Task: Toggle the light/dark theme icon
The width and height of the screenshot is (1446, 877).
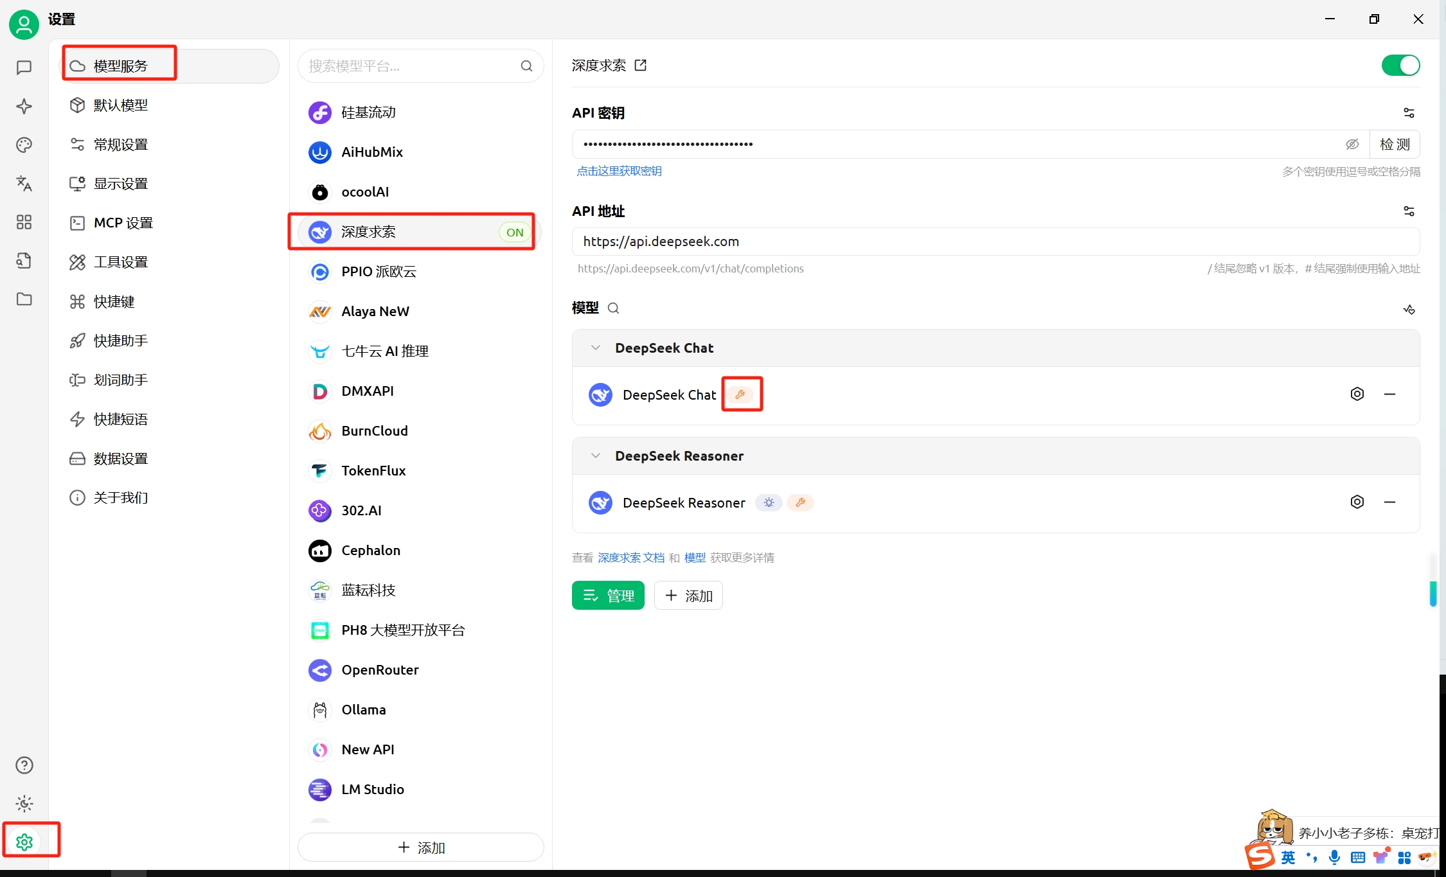Action: (24, 804)
